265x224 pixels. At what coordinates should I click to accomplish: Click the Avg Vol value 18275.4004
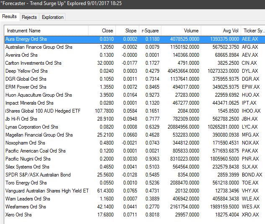coord(227,215)
